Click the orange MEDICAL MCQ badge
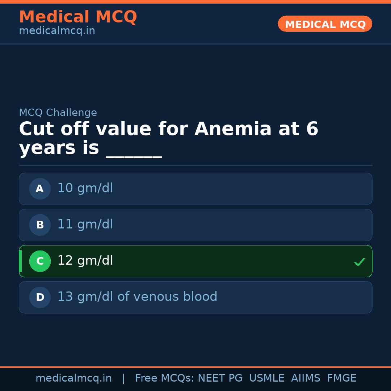This screenshot has height=391, width=391. 325,24
